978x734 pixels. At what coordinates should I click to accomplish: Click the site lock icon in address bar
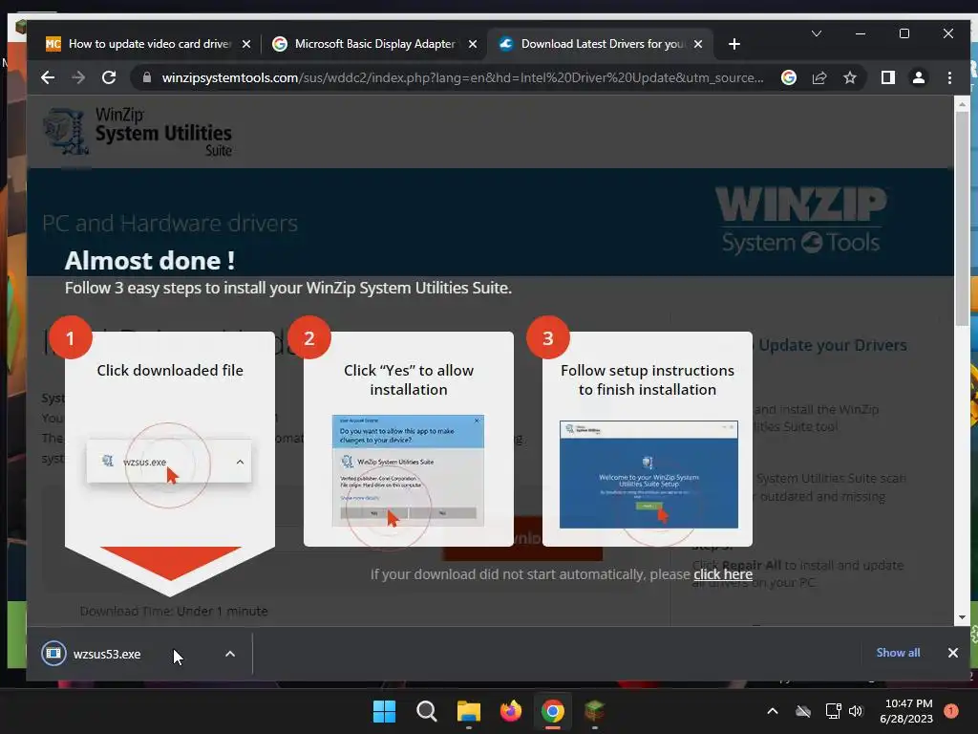coord(147,77)
